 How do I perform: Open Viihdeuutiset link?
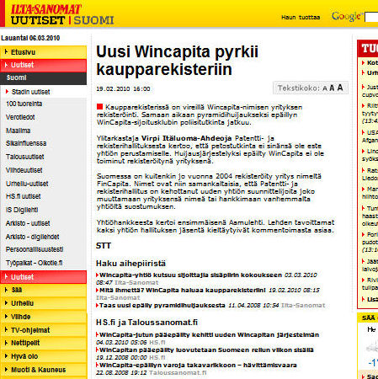point(24,170)
